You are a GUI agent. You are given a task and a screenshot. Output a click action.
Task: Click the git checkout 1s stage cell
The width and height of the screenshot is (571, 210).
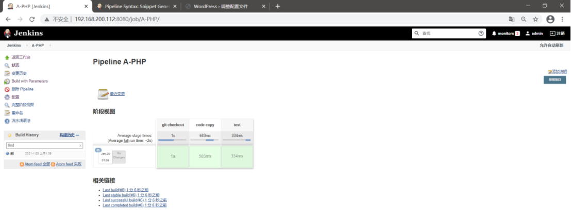coord(173,156)
